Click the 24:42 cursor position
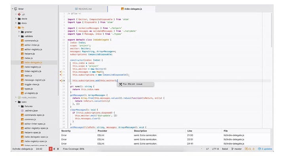 click(x=39, y=149)
